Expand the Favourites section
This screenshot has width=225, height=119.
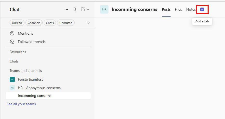click(x=18, y=52)
